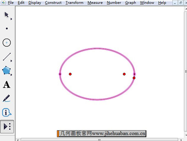This screenshot has height=141, width=187.
Task: Click the right vertex point of ellipse
Action: (134, 74)
